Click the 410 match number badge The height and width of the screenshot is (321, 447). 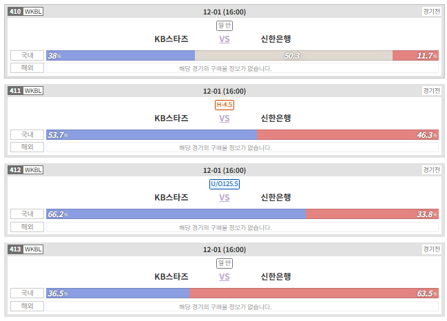[15, 12]
